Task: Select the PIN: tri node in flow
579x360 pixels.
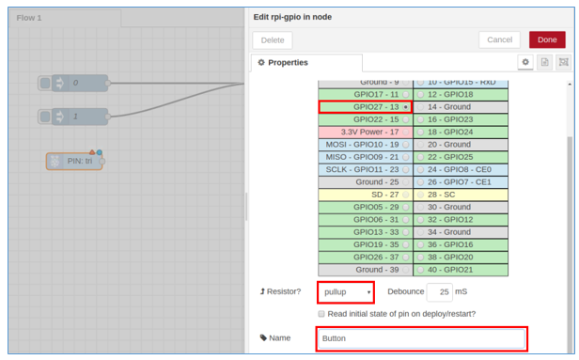Action: [x=74, y=162]
